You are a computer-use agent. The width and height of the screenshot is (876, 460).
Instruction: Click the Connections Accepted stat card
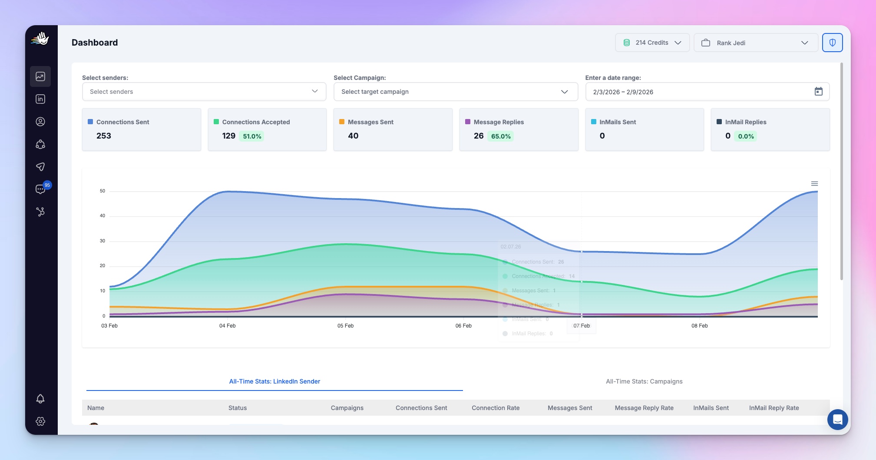tap(267, 129)
